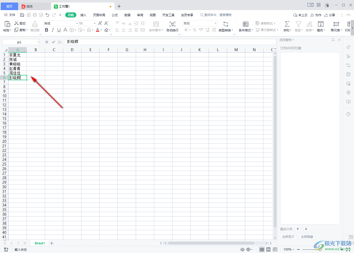The width and height of the screenshot is (354, 253).
Task: Click the Format Painter (格式刷) brush icon
Action: (x=35, y=24)
